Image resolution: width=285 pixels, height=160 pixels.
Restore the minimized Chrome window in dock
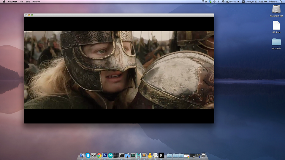pos(186,156)
